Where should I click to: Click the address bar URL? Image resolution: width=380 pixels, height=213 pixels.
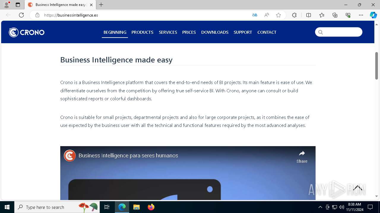point(71,15)
